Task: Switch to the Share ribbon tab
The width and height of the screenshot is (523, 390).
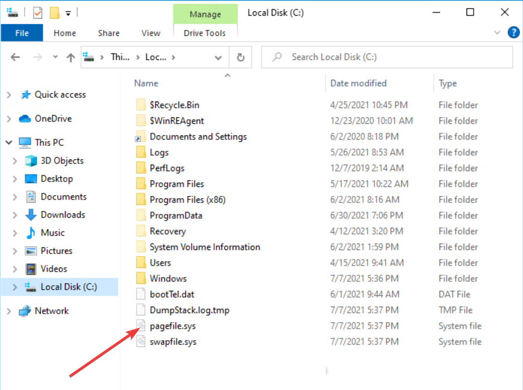Action: click(109, 33)
